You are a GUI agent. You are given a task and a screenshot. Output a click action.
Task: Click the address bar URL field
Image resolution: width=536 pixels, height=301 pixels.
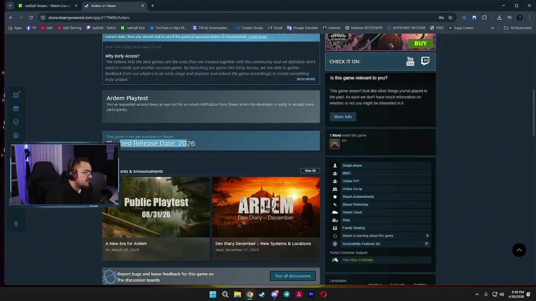point(239,18)
